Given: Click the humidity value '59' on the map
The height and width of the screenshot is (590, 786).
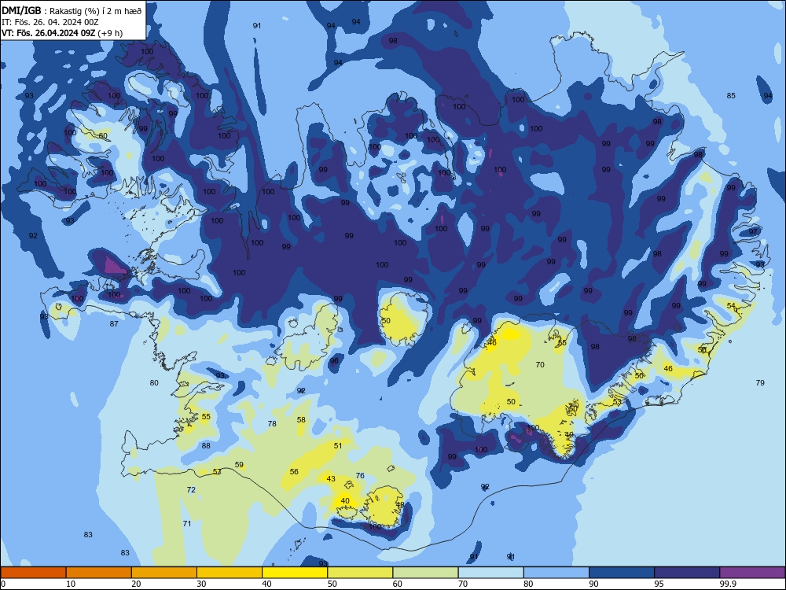Looking at the screenshot, I should click(239, 465).
